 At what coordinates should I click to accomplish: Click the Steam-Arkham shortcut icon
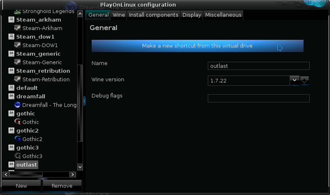[17, 28]
